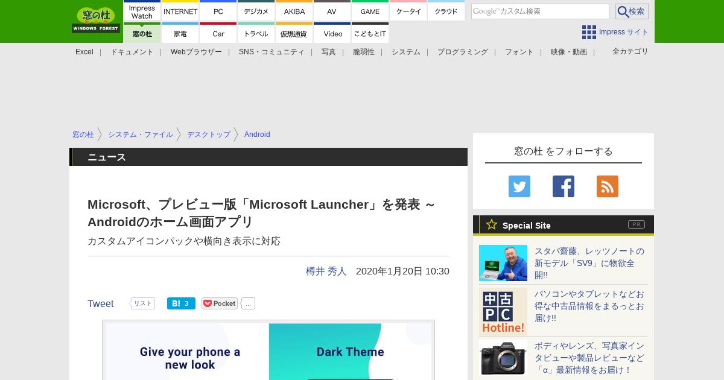Open the Video tab
The width and height of the screenshot is (724, 380).
click(332, 33)
